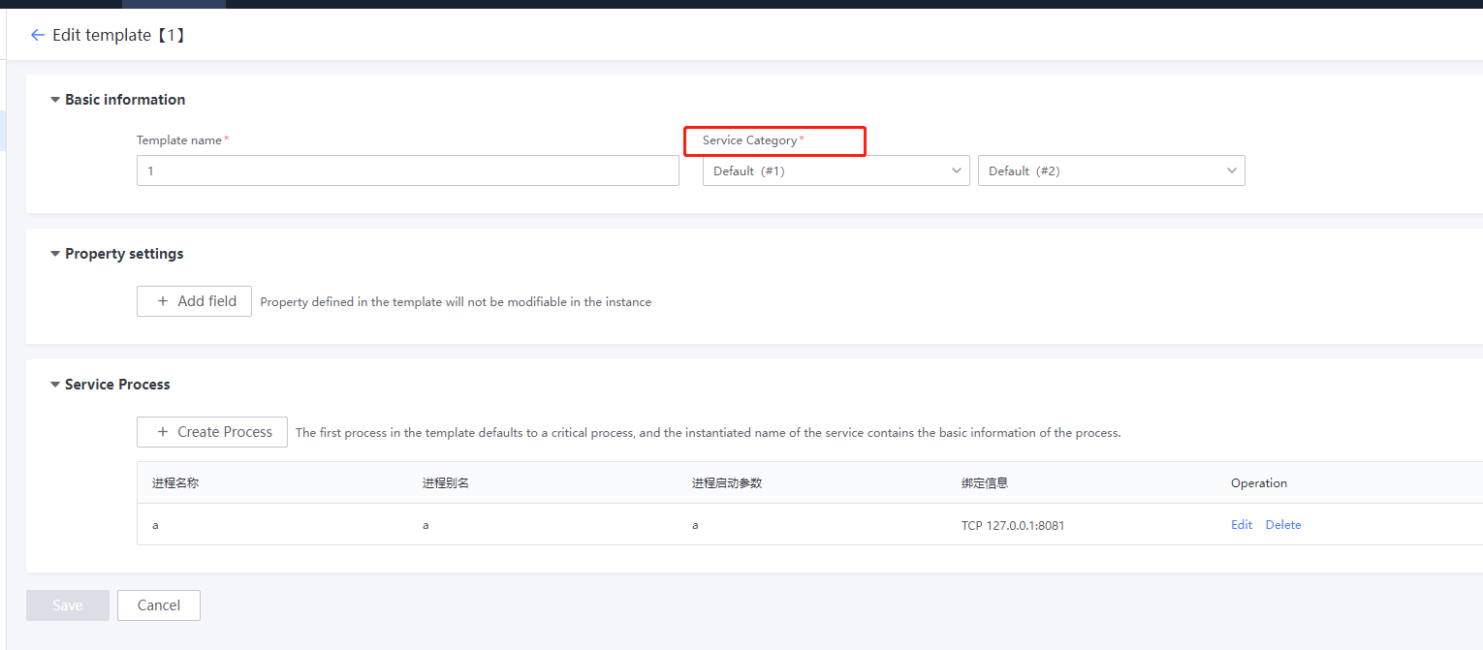The image size is (1483, 650).
Task: Click the triangle icon before Property settings
Action: pyautogui.click(x=55, y=253)
